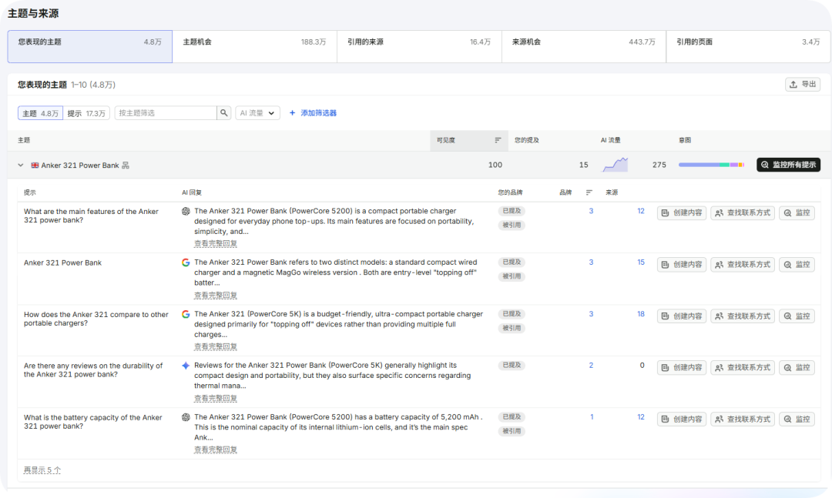Click 监控 in main features row
This screenshot has width=832, height=498.
pyautogui.click(x=797, y=212)
